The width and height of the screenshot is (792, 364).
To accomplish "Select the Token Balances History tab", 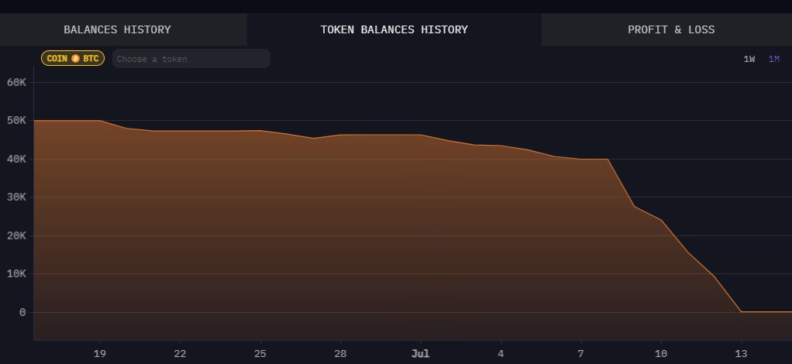I will (x=394, y=29).
